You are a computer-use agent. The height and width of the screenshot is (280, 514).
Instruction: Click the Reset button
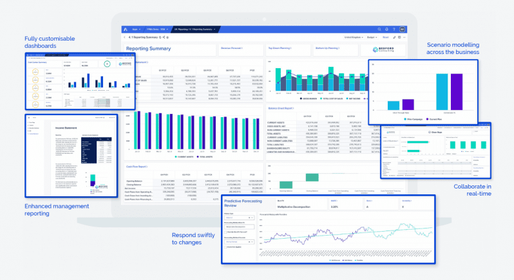coord(386,37)
